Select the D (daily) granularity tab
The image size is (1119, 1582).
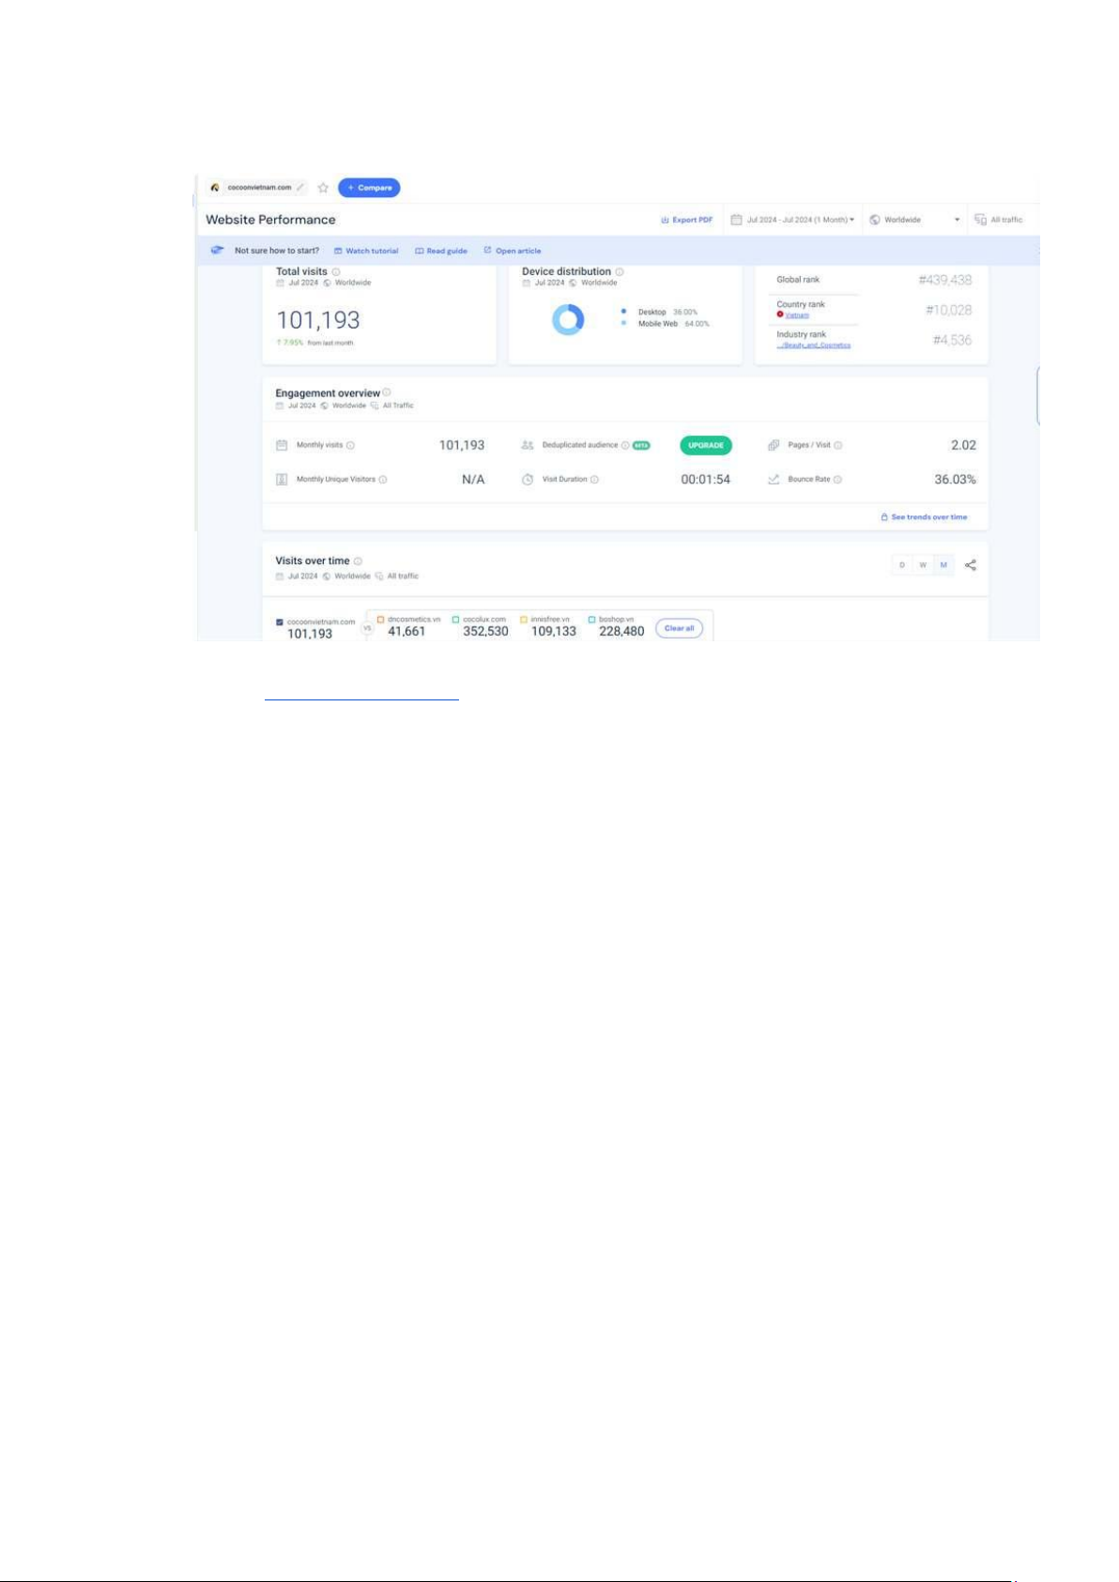pos(902,565)
